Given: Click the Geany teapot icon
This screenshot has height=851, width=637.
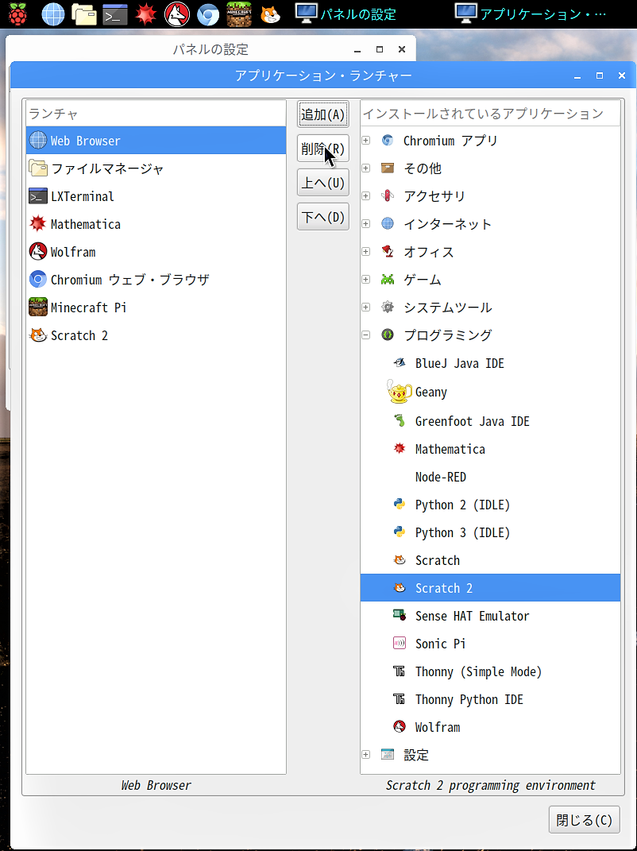Looking at the screenshot, I should tap(400, 392).
